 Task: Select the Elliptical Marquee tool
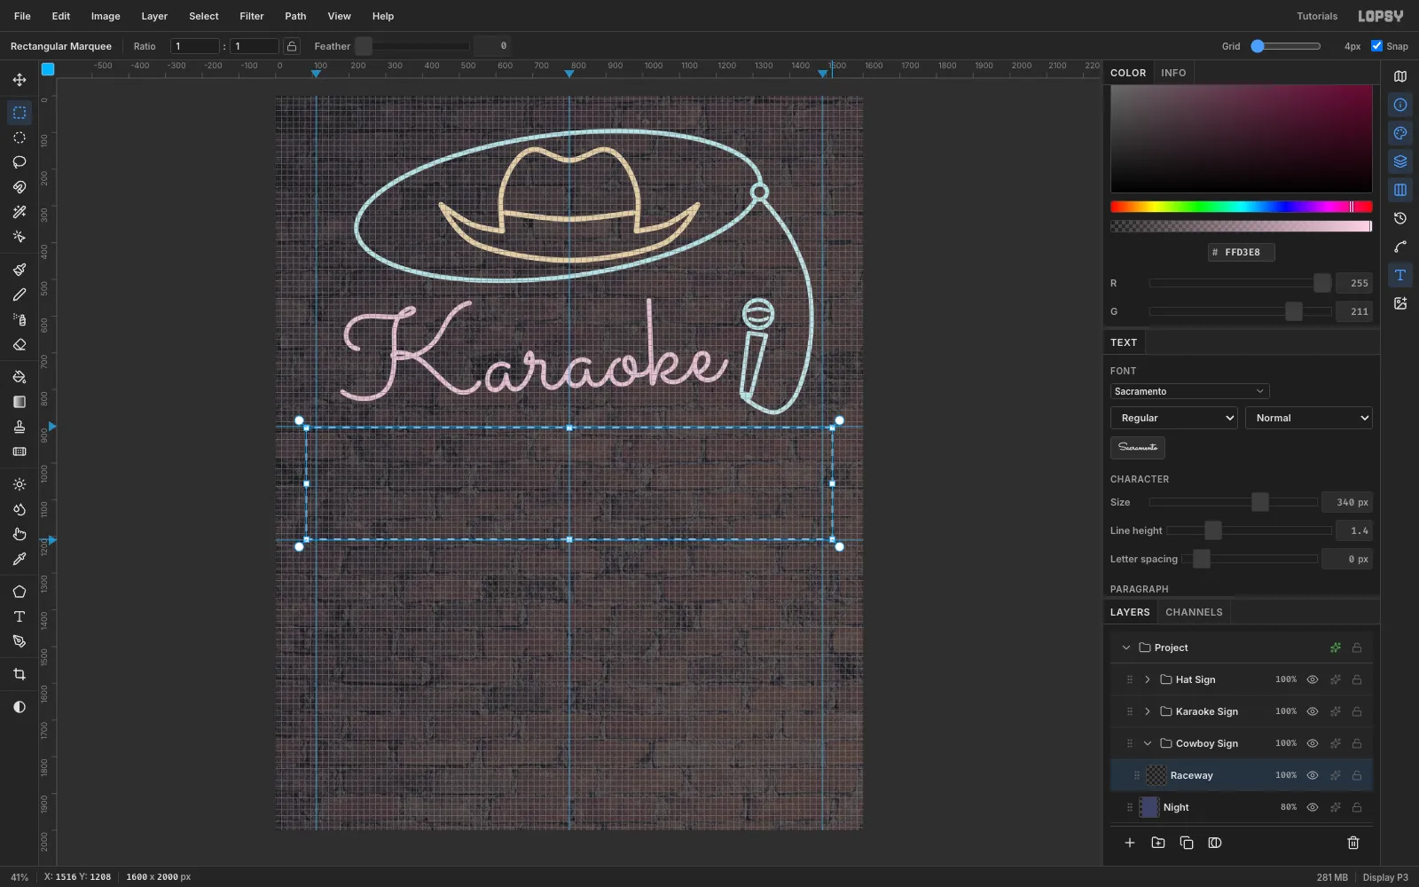click(20, 137)
